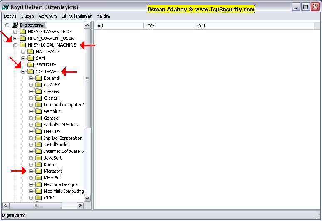The image size is (322, 221).
Task: Select the Kerio tree item label
Action: pyautogui.click(x=49, y=165)
